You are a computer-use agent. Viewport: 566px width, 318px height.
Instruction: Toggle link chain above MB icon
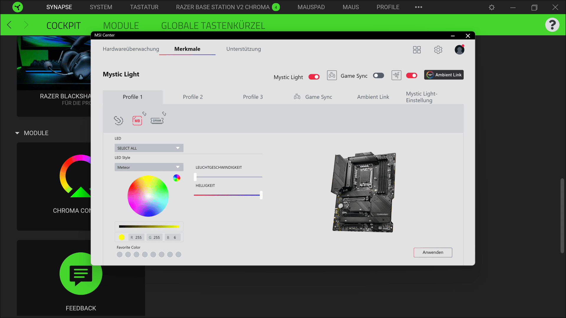pos(144,114)
